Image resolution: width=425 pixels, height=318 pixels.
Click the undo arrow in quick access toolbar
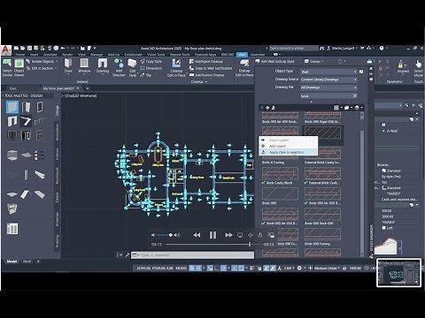[x=63, y=48]
